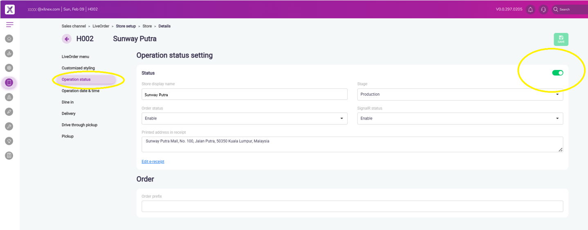Expand the Stage dropdown showing Production
The height and width of the screenshot is (230, 588).
click(460, 95)
